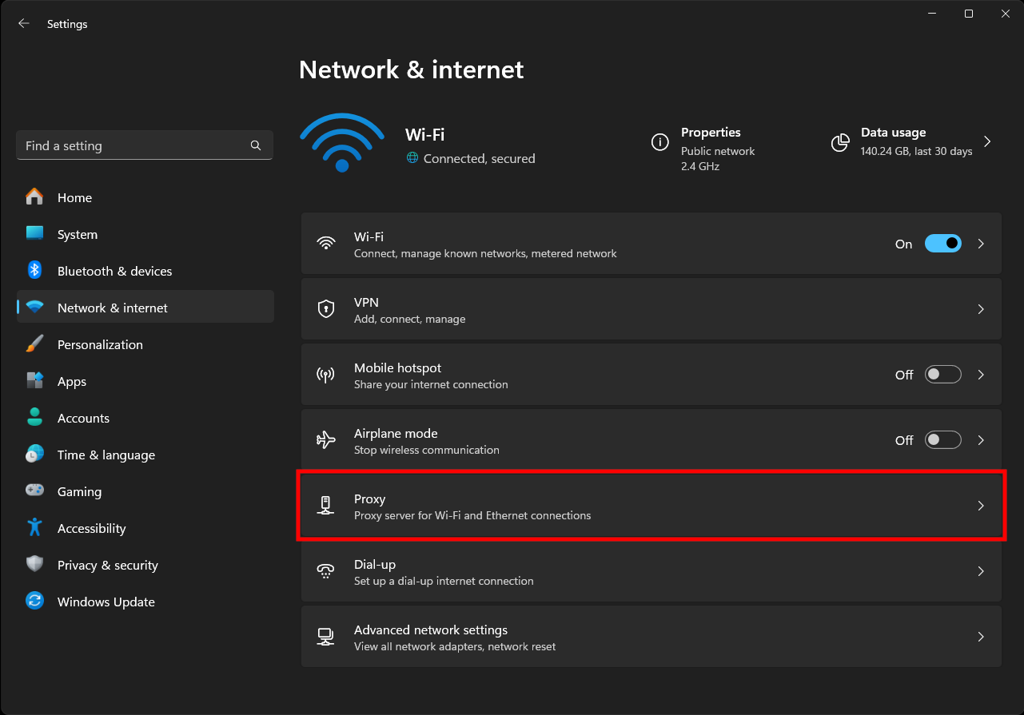The width and height of the screenshot is (1024, 715).
Task: Open Advanced network settings chevron
Action: (x=981, y=637)
